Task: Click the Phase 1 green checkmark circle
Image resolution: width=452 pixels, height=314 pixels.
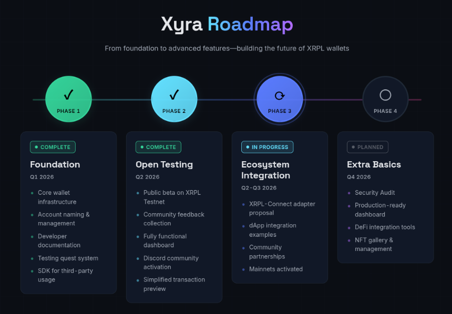Action: 68,99
